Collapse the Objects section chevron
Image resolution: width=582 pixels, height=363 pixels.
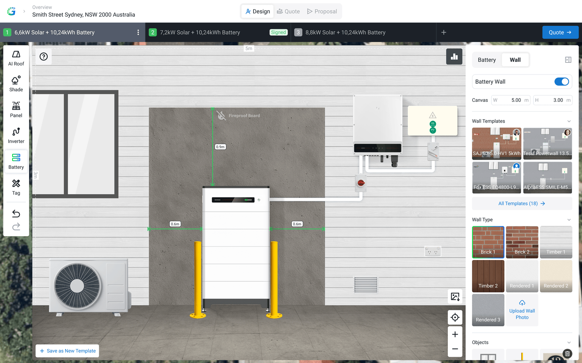pyautogui.click(x=569, y=343)
